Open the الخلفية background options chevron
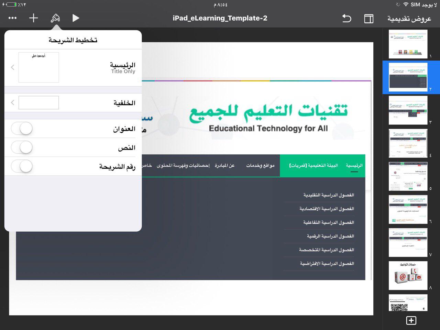This screenshot has width=440, height=330. tap(13, 102)
